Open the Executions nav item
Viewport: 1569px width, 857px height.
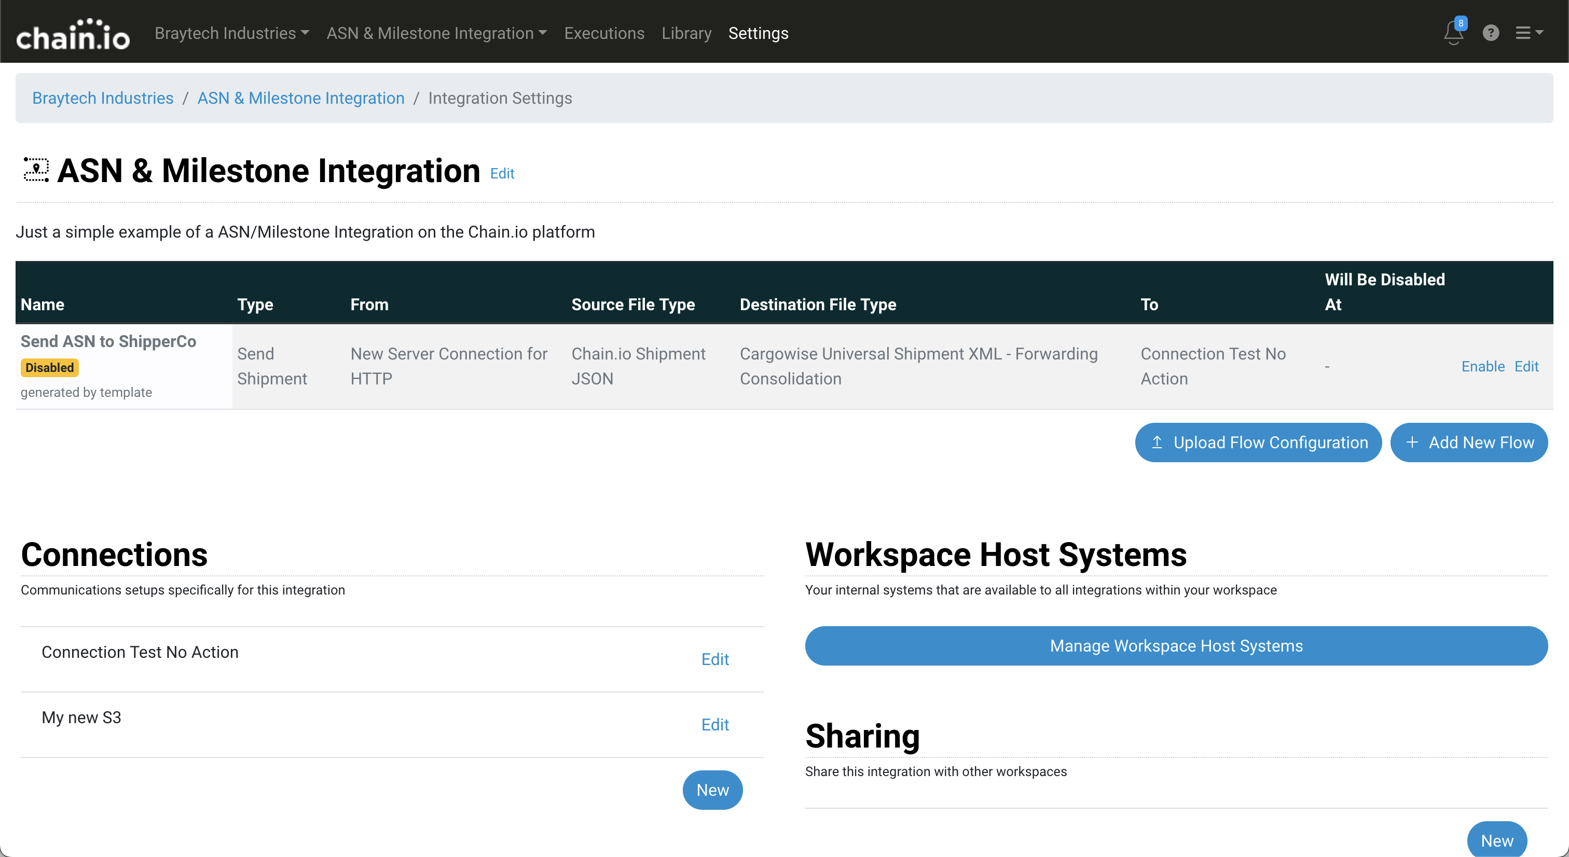tap(603, 33)
